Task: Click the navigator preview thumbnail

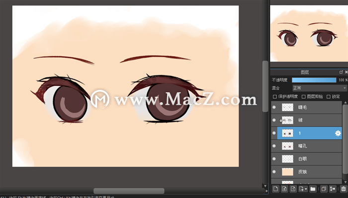Action: click(x=309, y=33)
